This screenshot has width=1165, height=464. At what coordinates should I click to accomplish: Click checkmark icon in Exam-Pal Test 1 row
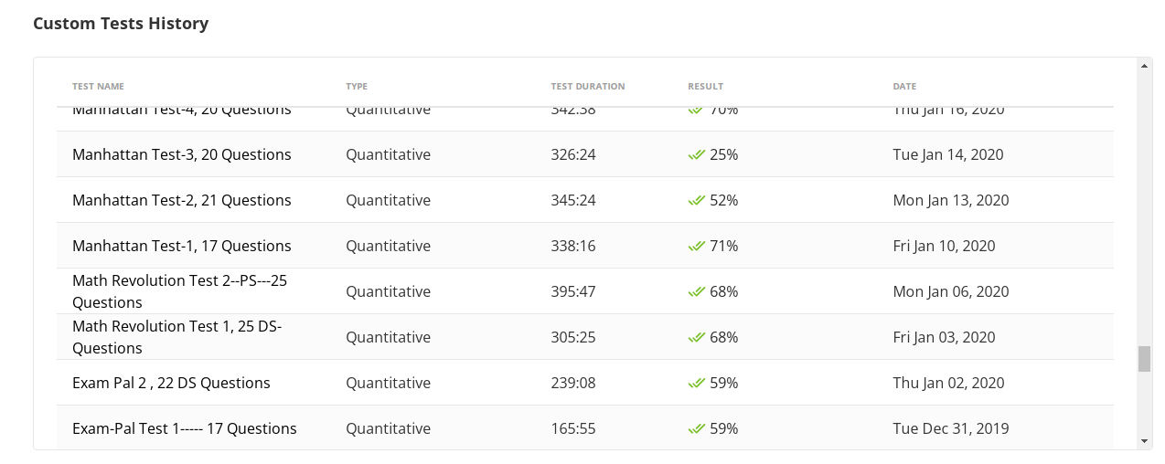pyautogui.click(x=696, y=429)
